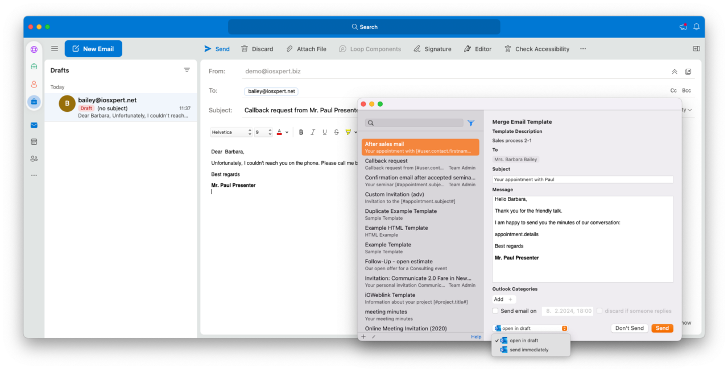
Task: Click the filter icon beside the template search
Action: (471, 123)
